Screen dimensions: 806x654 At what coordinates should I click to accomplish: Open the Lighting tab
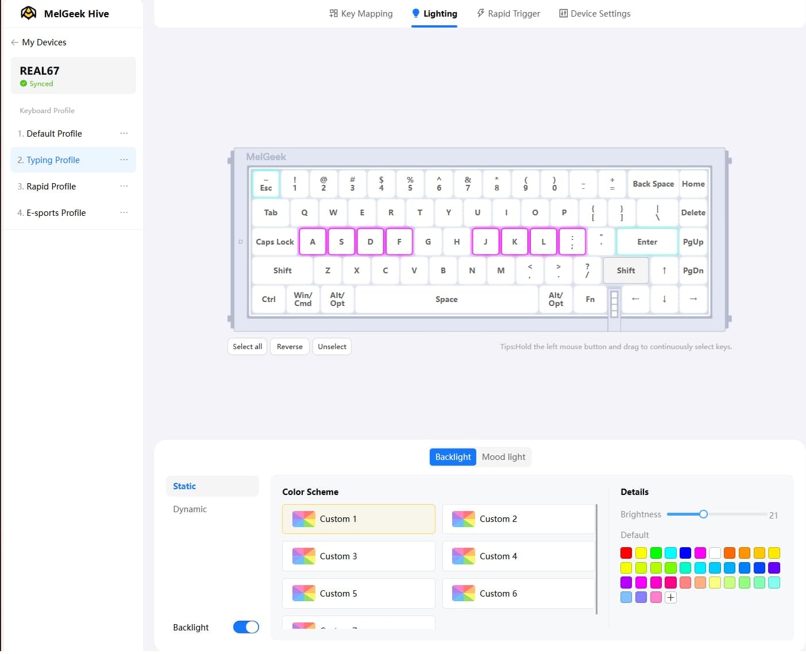[x=434, y=14]
